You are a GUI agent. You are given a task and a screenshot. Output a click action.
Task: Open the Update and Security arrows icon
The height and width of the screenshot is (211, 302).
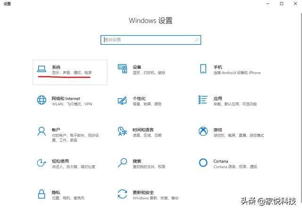coord(123,194)
